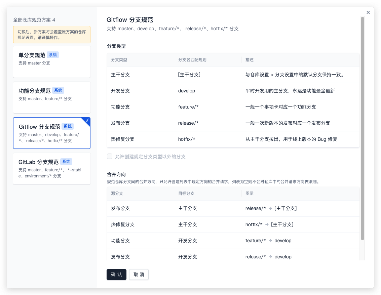The width and height of the screenshot is (381, 295).
Task: Click the selected checkmark on Gitflow card
Action: click(x=87, y=120)
